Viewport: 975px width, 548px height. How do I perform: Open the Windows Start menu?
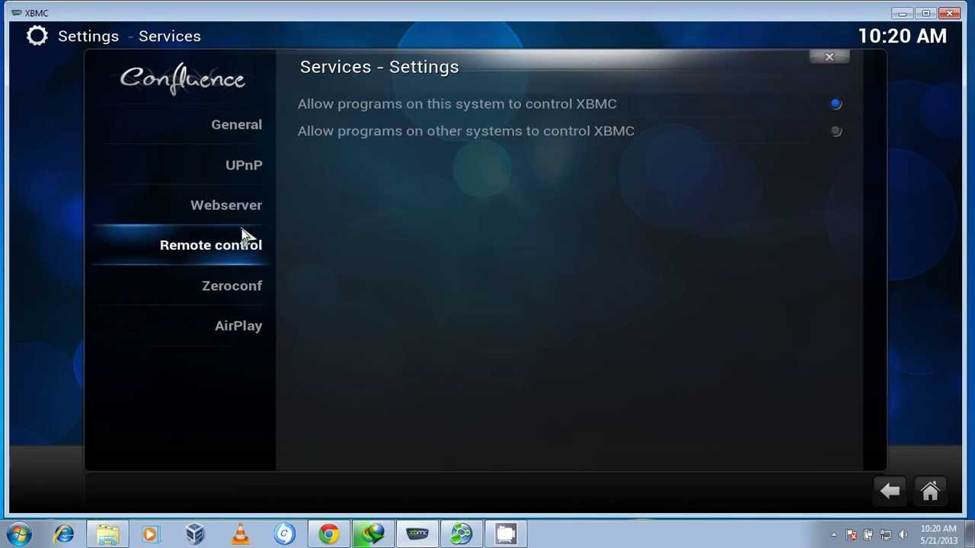coord(18,534)
